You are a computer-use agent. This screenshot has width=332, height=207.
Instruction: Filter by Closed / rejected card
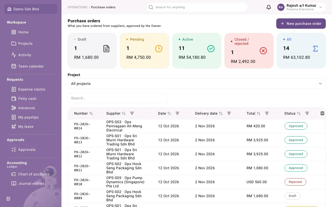(x=249, y=51)
